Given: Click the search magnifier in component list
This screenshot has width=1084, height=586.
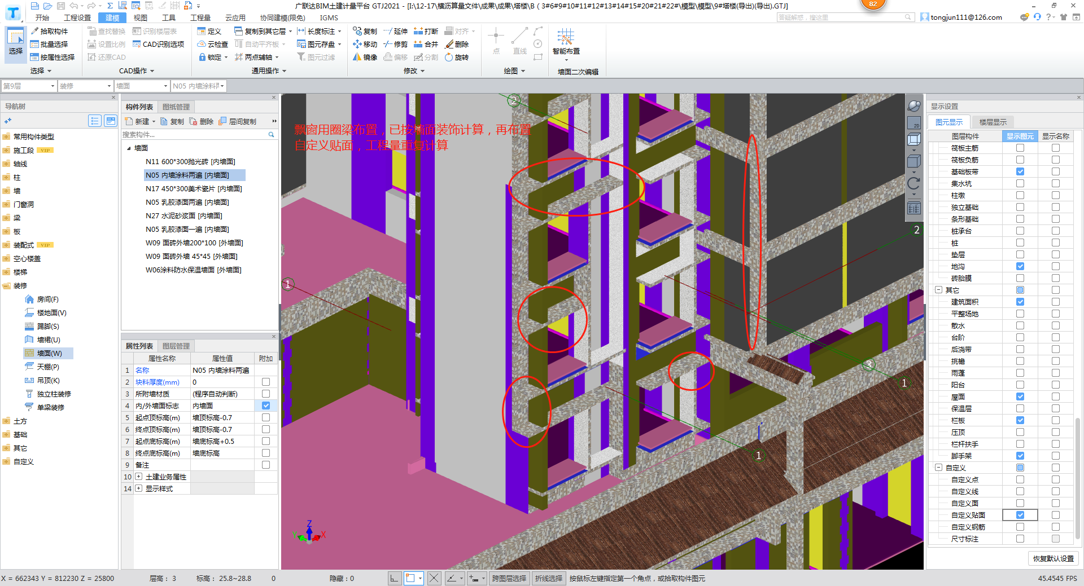Looking at the screenshot, I should point(271,135).
